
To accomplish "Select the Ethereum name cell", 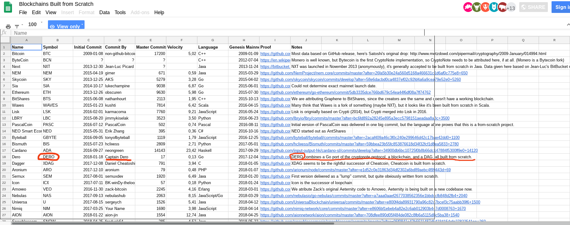I will 26,92.
